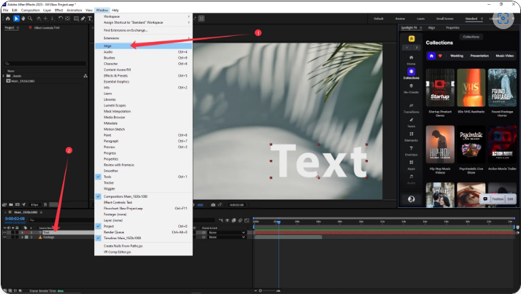521x294 pixels.
Task: Click the snapshot camera icon below the viewer
Action: tap(213, 205)
